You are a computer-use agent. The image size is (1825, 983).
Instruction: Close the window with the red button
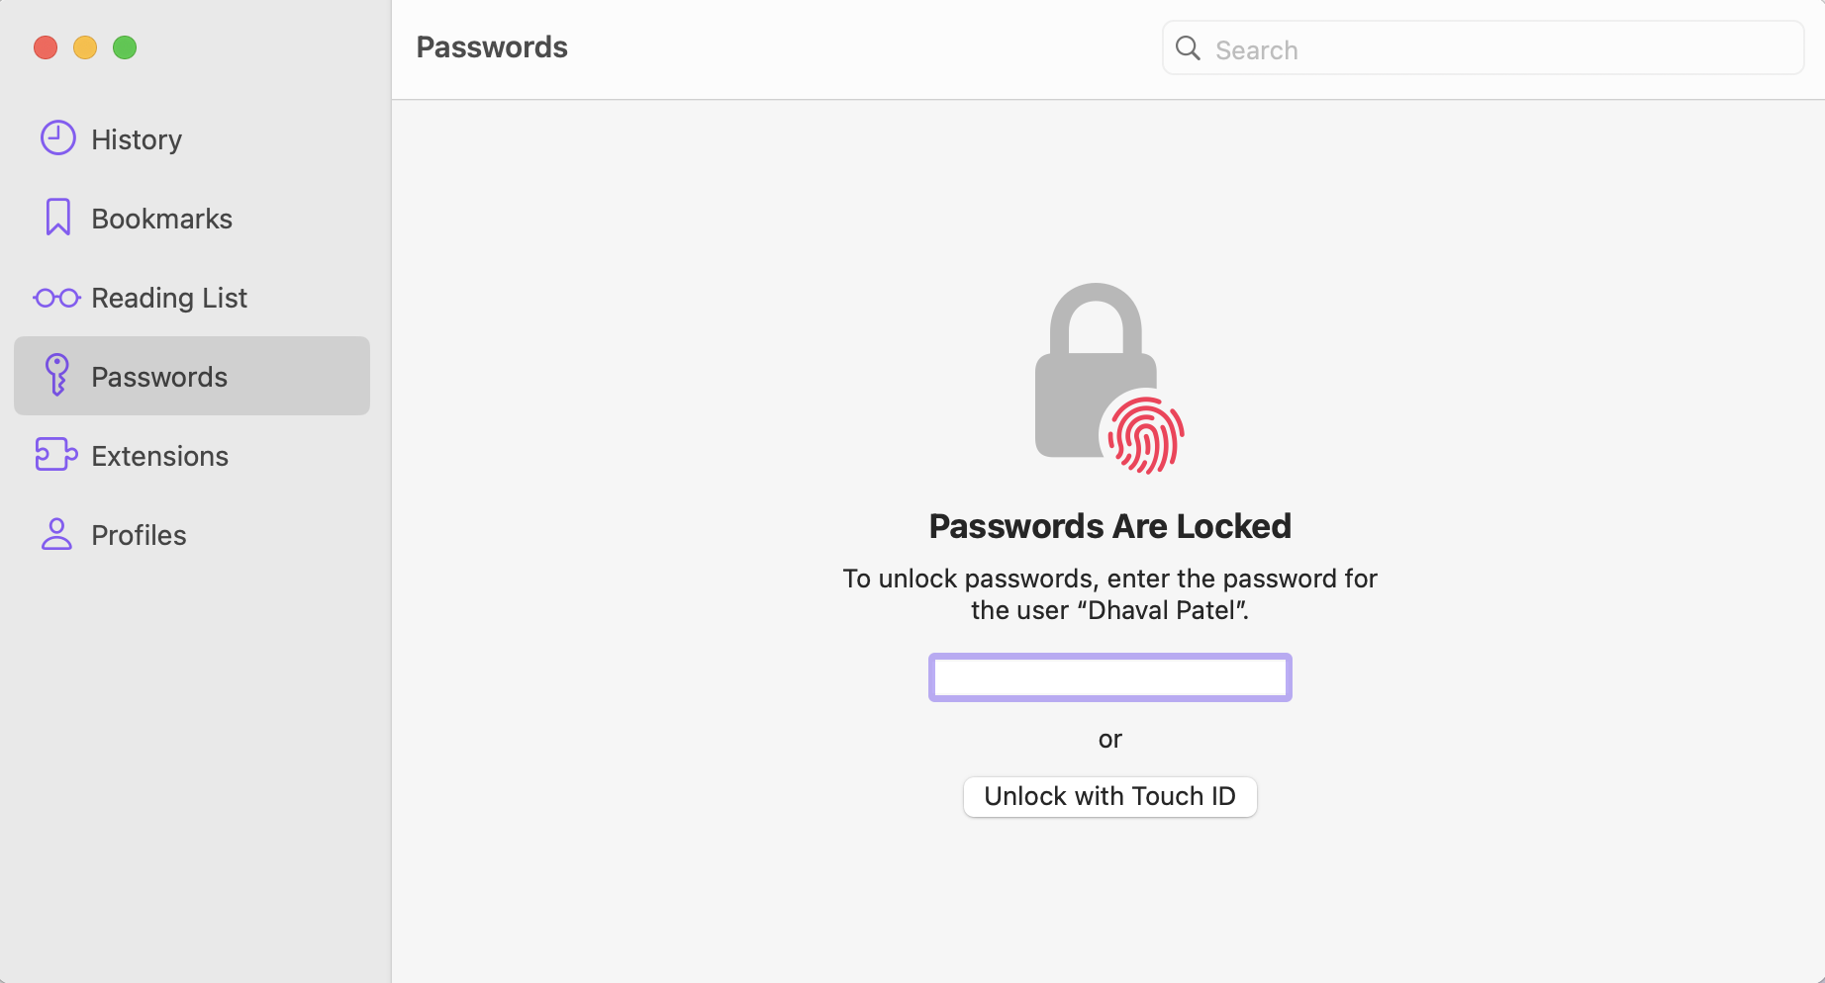[46, 47]
